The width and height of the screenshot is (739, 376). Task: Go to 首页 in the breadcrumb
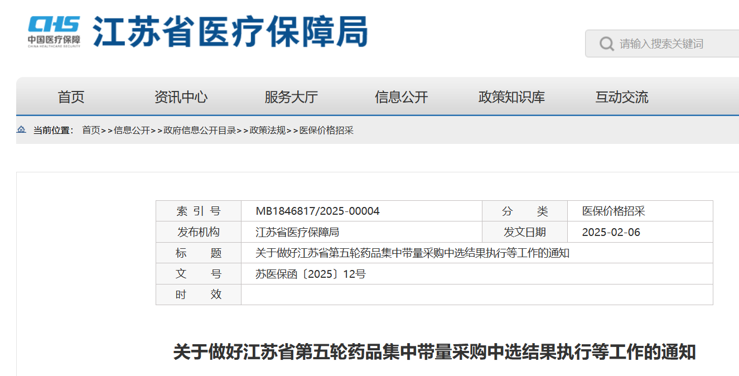(x=91, y=131)
